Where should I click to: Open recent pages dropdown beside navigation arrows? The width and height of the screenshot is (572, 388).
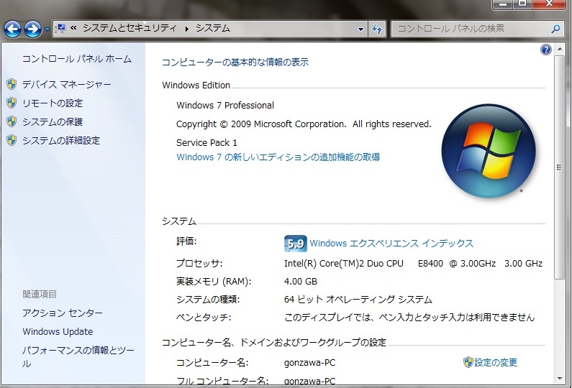(x=47, y=29)
